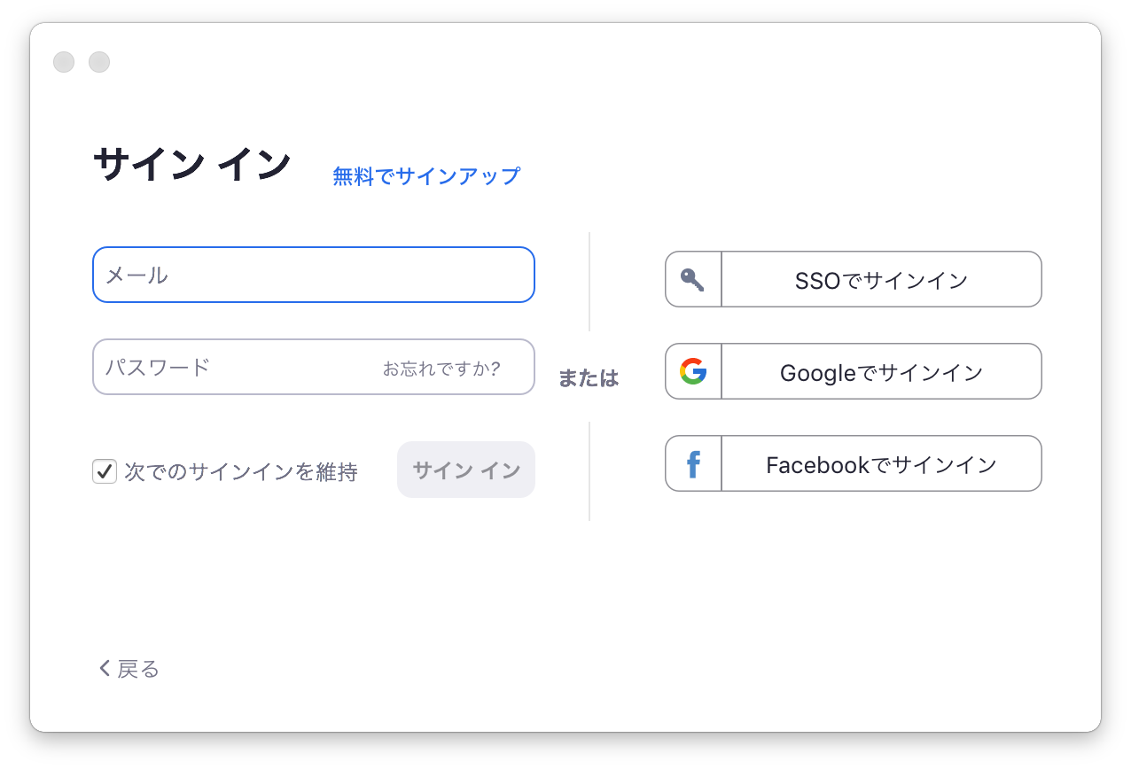Screen dimensions: 1131x769
Task: Focus the パスワード password field
Action: (x=266, y=367)
